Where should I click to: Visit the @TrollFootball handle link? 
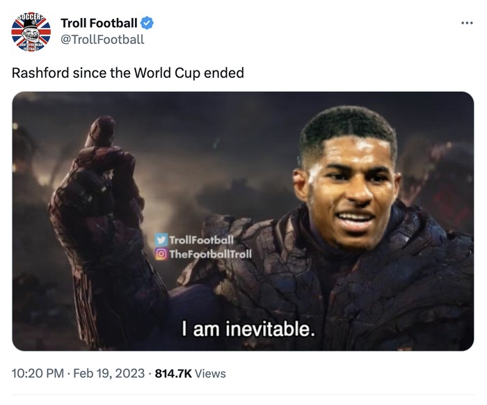pos(102,40)
